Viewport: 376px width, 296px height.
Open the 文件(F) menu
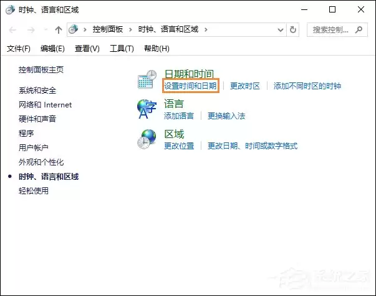(x=19, y=49)
